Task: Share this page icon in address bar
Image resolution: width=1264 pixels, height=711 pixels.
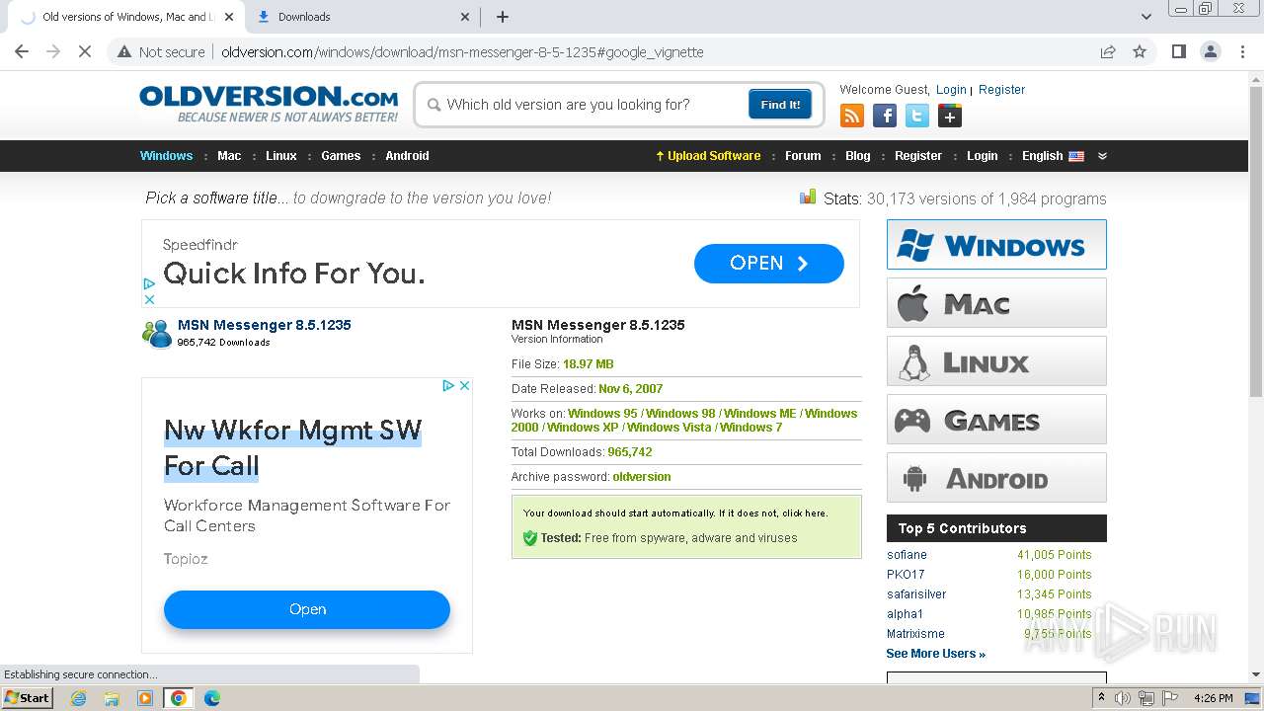Action: [x=1108, y=51]
